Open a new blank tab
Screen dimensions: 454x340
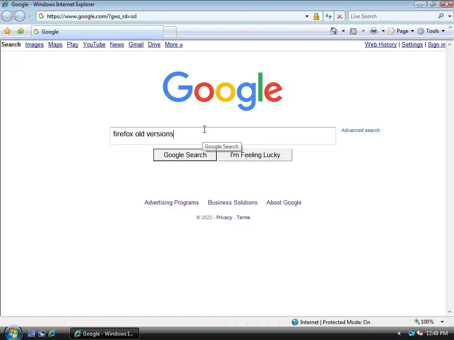(x=170, y=32)
